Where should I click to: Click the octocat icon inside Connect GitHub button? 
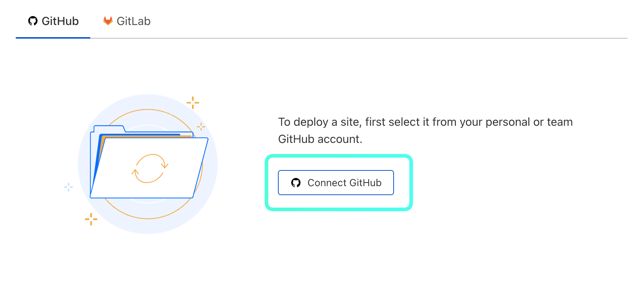point(296,183)
